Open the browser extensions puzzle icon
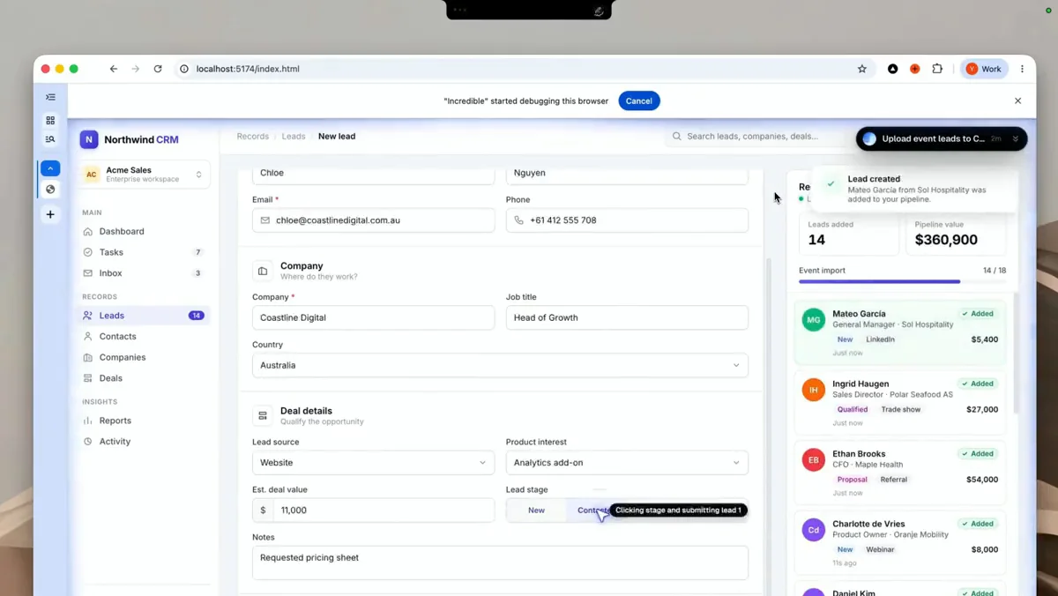This screenshot has height=596, width=1058. pyautogui.click(x=937, y=69)
